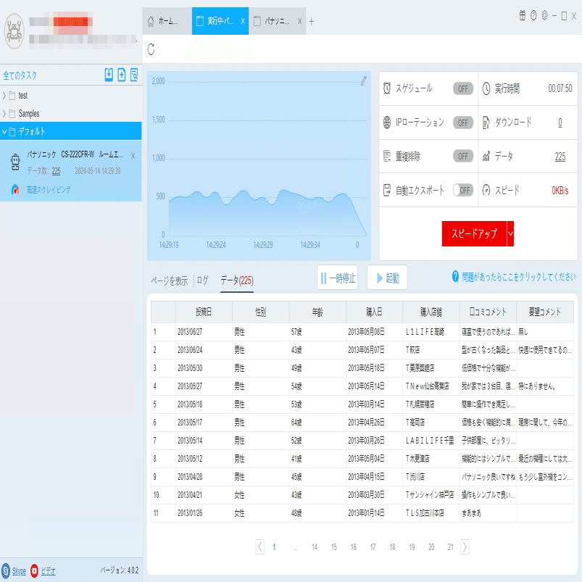Image resolution: width=582 pixels, height=582 pixels.
Task: Click the Skype link text
Action: coord(19,571)
